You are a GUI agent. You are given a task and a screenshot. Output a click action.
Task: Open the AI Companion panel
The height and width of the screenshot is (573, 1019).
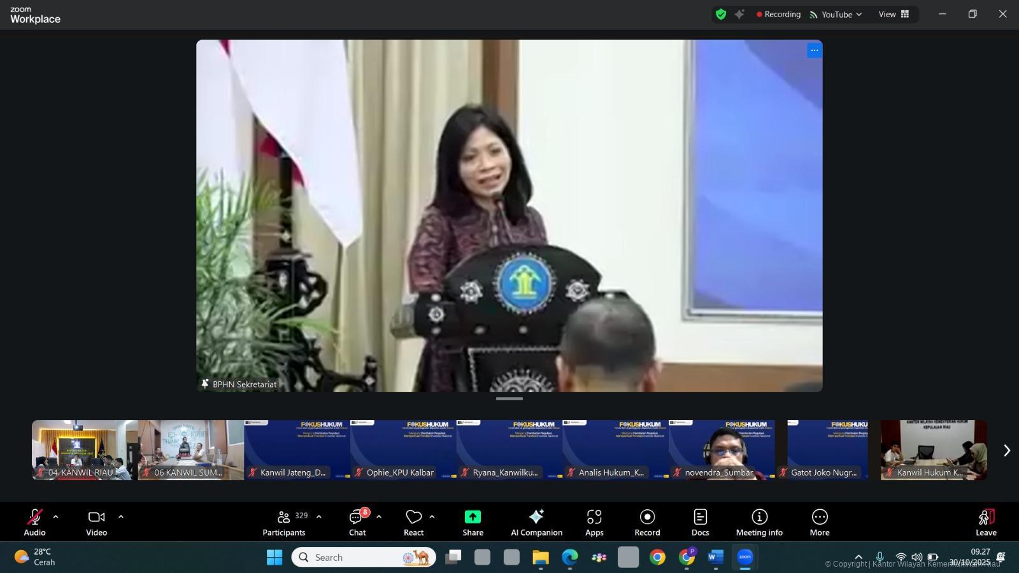click(536, 522)
